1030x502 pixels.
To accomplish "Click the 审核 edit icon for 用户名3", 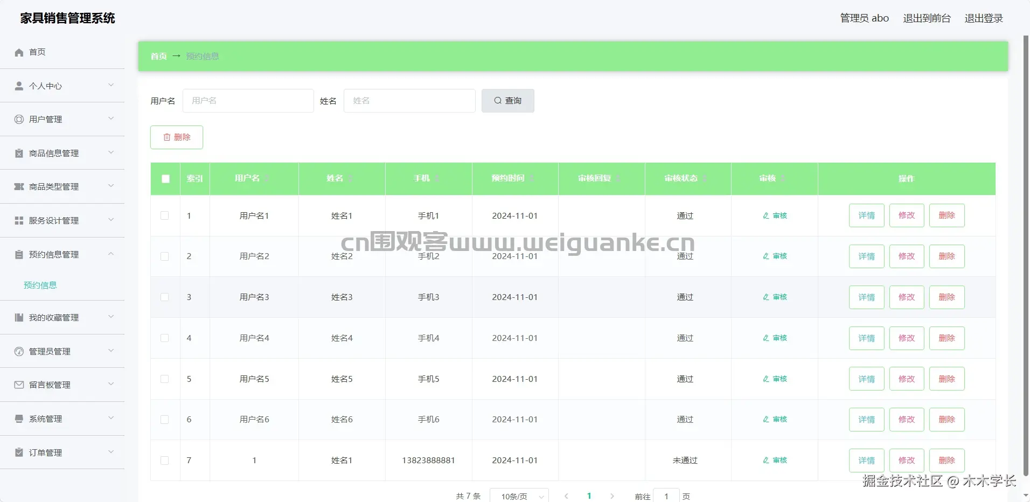I will tap(766, 297).
